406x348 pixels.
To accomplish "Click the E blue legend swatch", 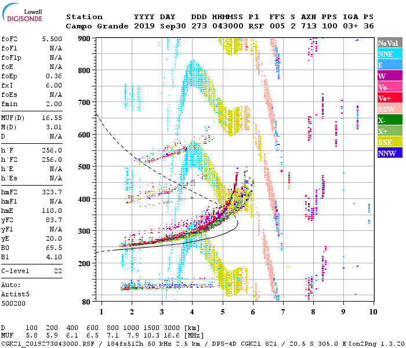I will coord(390,65).
